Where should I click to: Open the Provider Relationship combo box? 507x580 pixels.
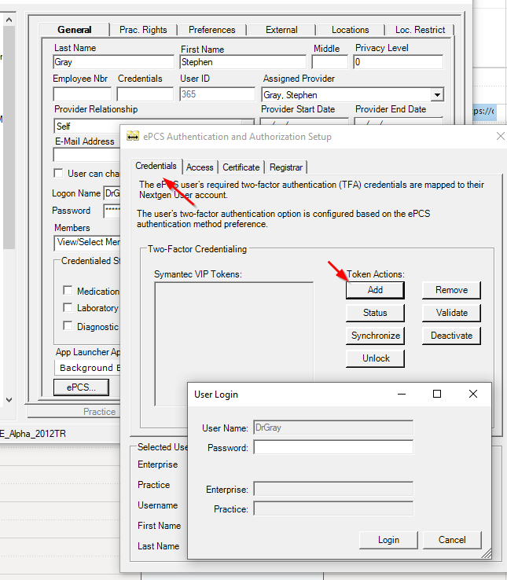coord(154,126)
